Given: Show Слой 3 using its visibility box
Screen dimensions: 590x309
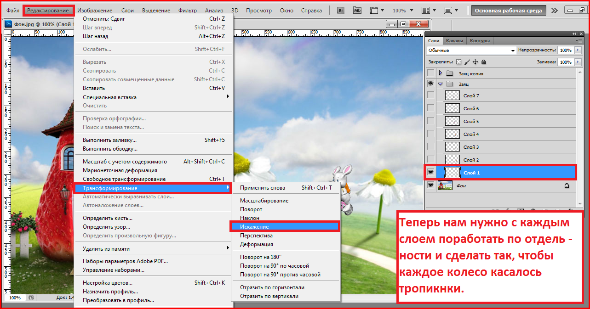Looking at the screenshot, I should click(430, 147).
